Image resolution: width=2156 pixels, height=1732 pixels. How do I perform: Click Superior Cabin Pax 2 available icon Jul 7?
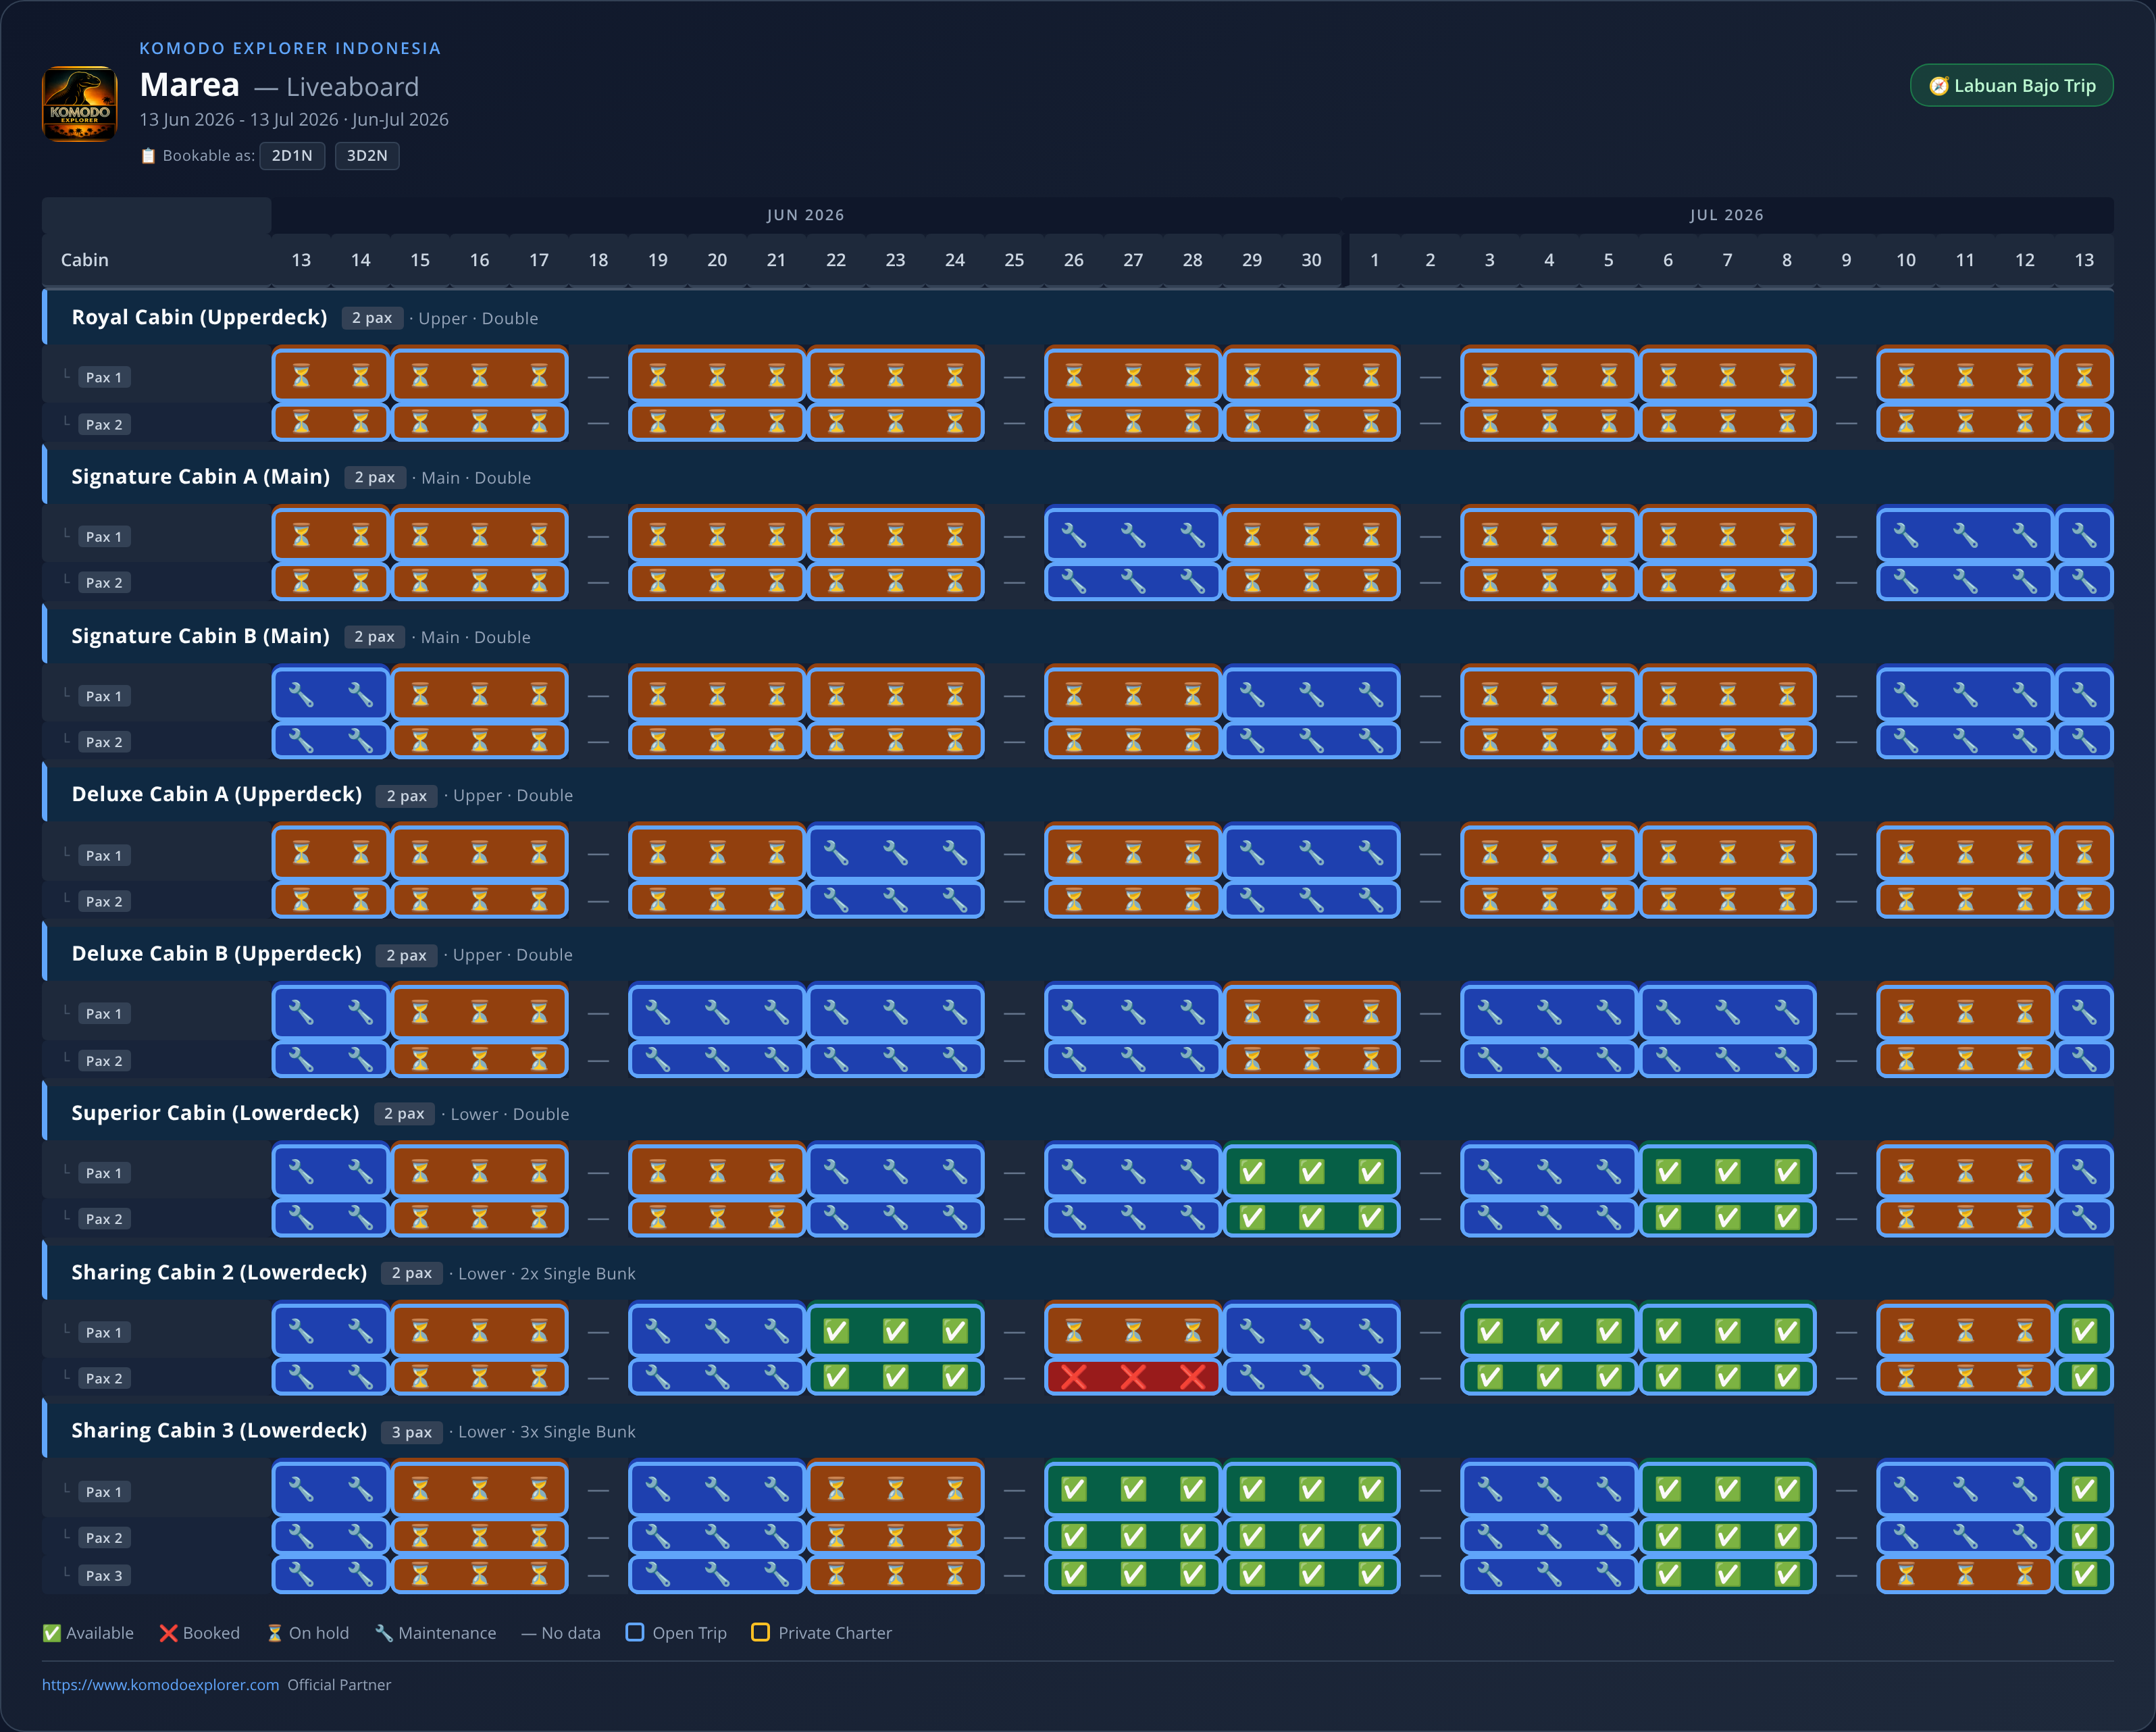[1728, 1218]
